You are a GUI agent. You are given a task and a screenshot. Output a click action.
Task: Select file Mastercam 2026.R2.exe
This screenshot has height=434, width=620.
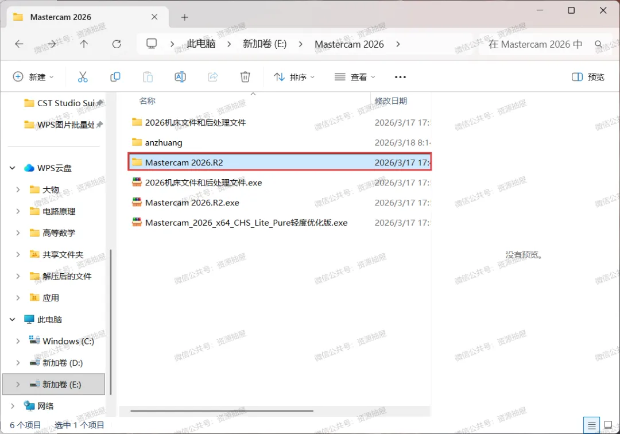pos(279,203)
